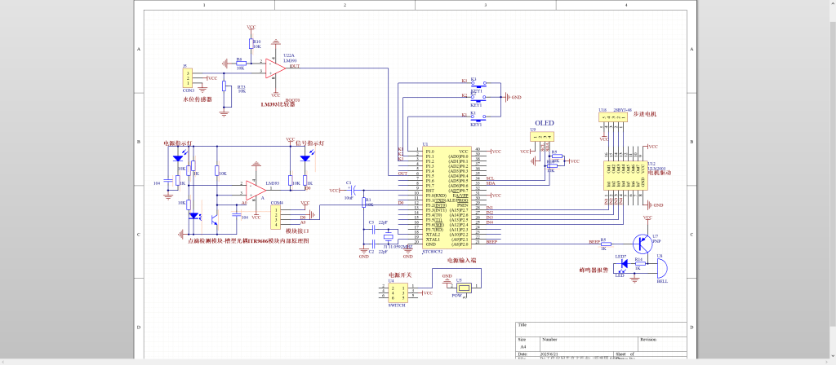Select the 电源指示灯 power indicator LED
Image resolution: width=836 pixels, height=365 pixels.
pyautogui.click(x=177, y=158)
